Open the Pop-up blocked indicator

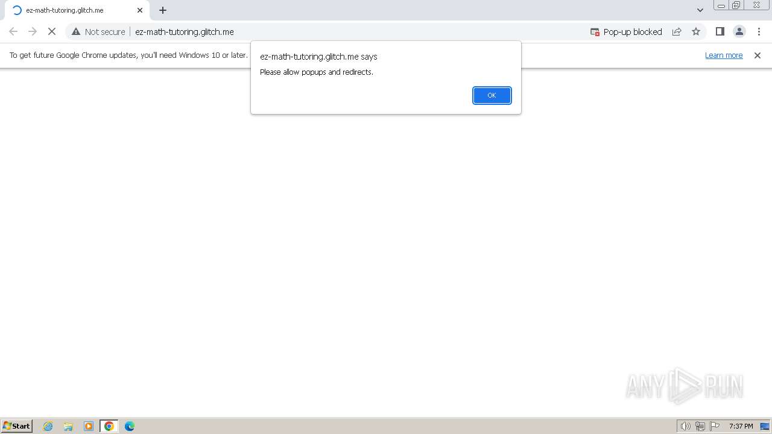pos(626,31)
